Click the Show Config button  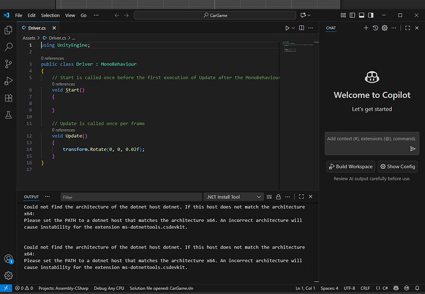click(x=397, y=167)
